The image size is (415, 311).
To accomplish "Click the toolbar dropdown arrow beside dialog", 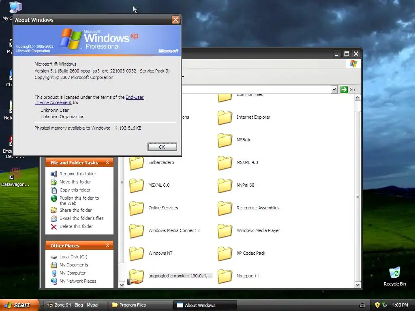I will (183, 77).
